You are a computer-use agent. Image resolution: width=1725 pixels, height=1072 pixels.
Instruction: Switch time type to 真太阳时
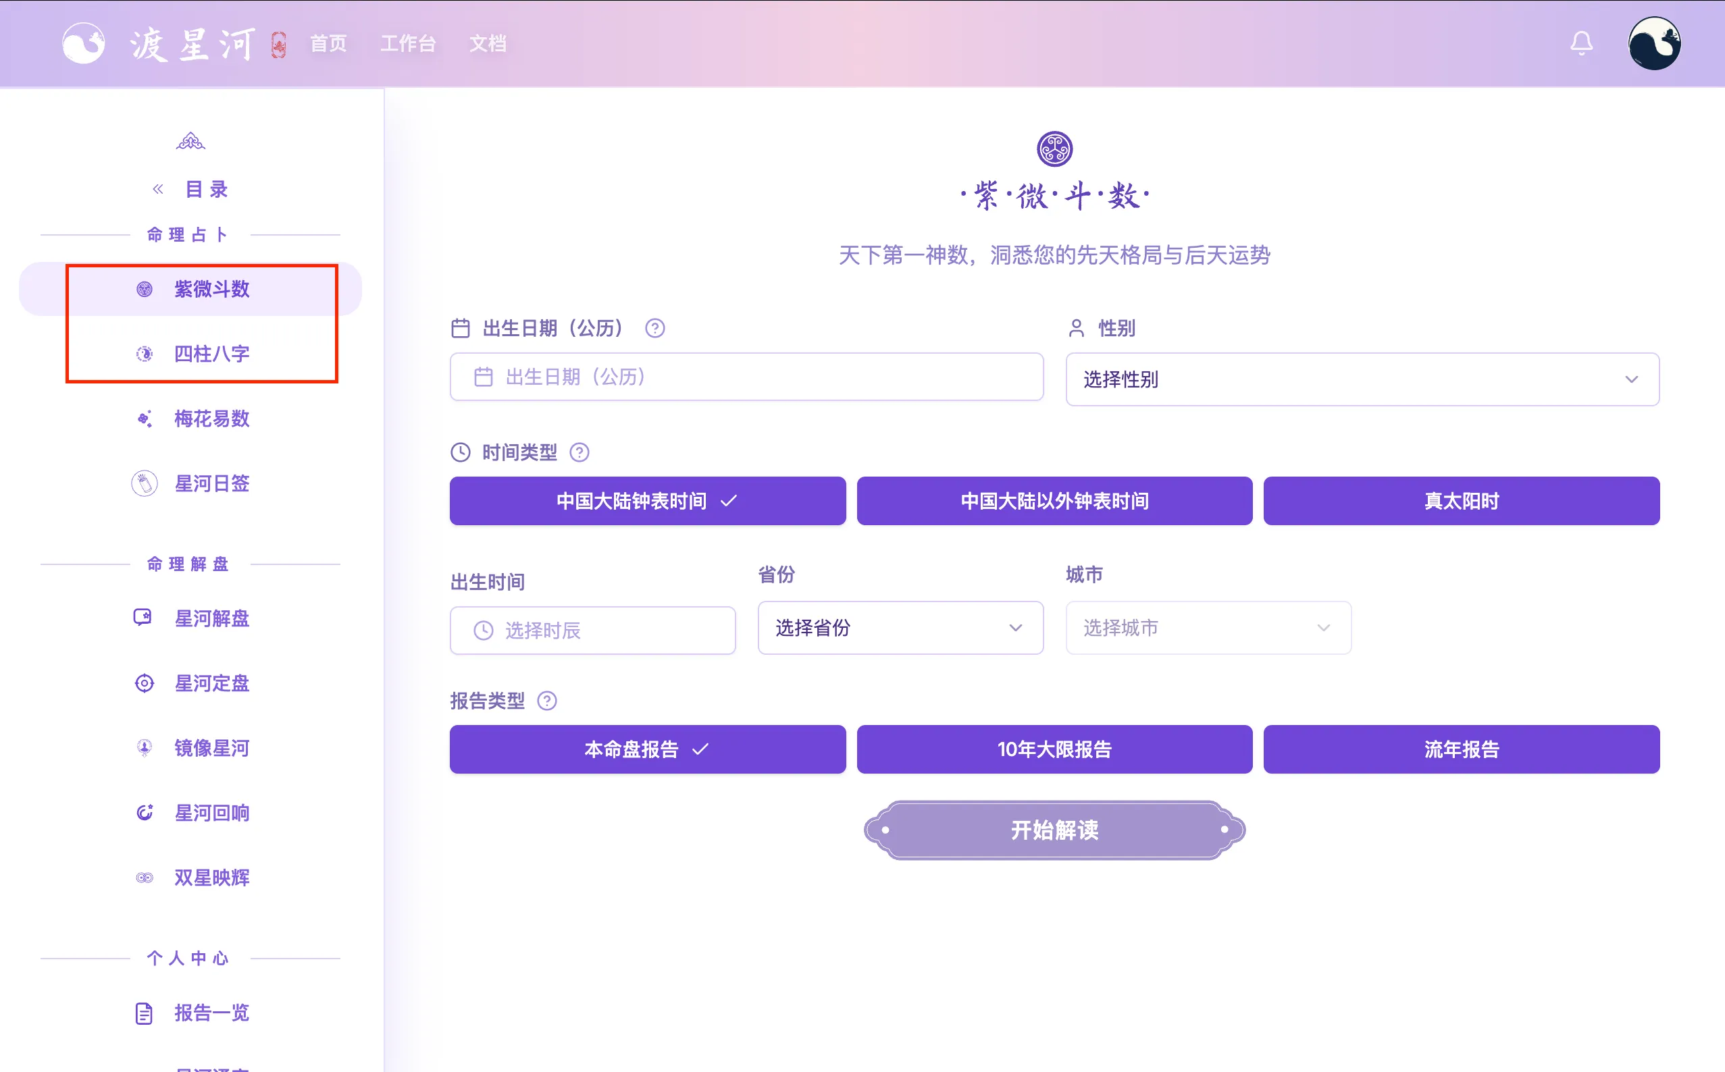[x=1460, y=500]
